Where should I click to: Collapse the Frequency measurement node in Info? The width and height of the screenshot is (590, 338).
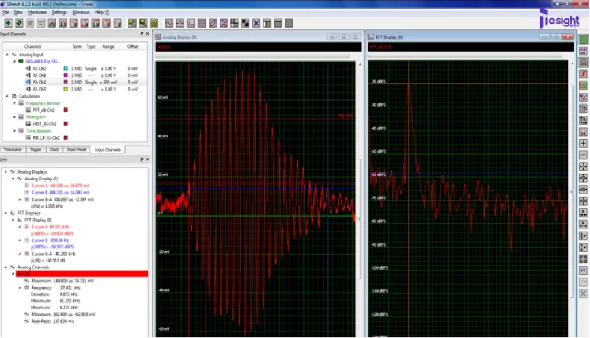[x=20, y=287]
